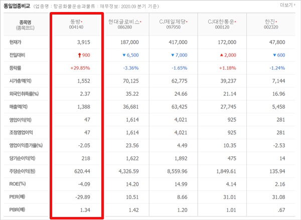
Task: Click the -2.05 operating profit growth value
Action: click(84, 145)
